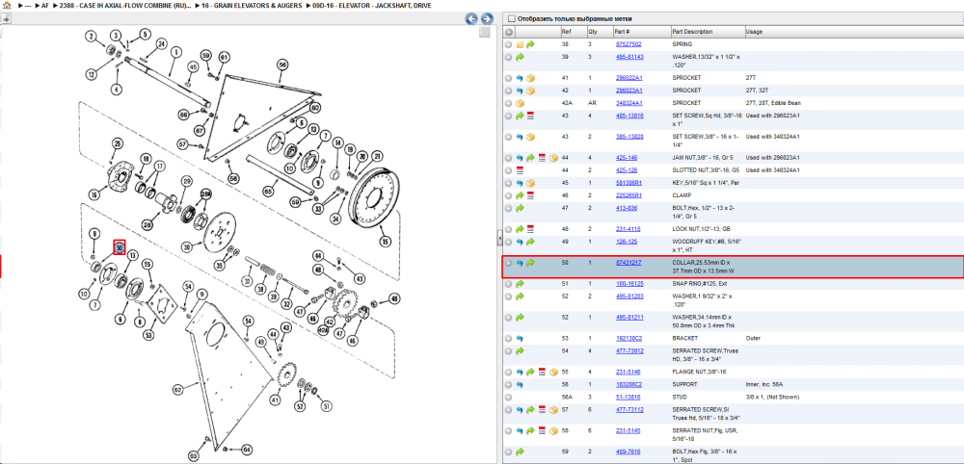This screenshot has height=464, width=964.
Task: Toggle the gray round marker in the STUD row
Action: [x=508, y=398]
